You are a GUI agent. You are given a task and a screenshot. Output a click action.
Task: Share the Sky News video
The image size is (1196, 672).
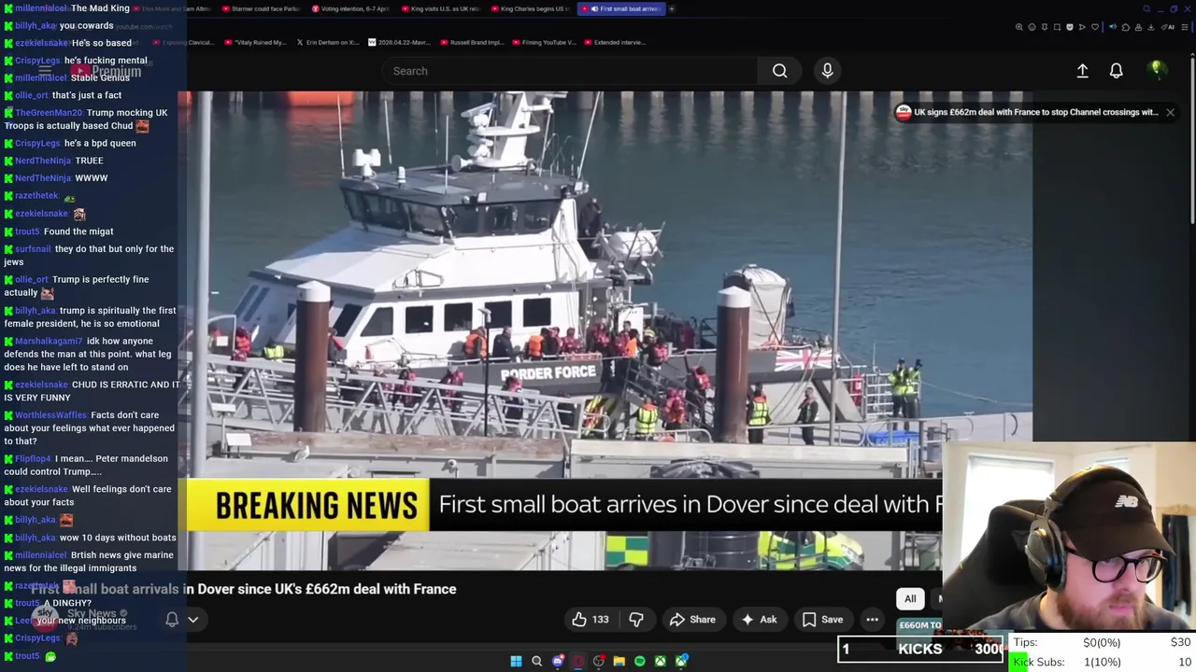pos(692,620)
